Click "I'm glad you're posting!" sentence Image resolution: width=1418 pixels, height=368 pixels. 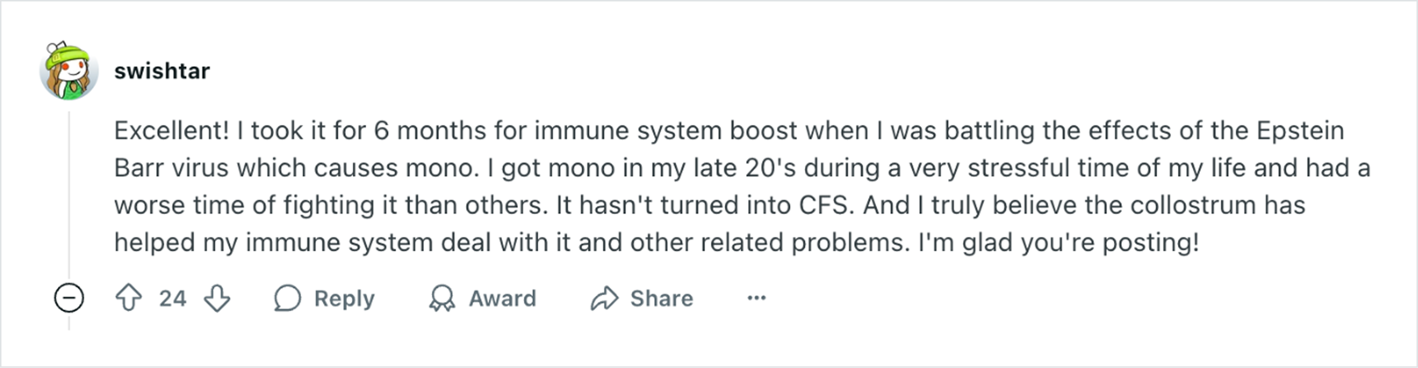click(x=1058, y=243)
